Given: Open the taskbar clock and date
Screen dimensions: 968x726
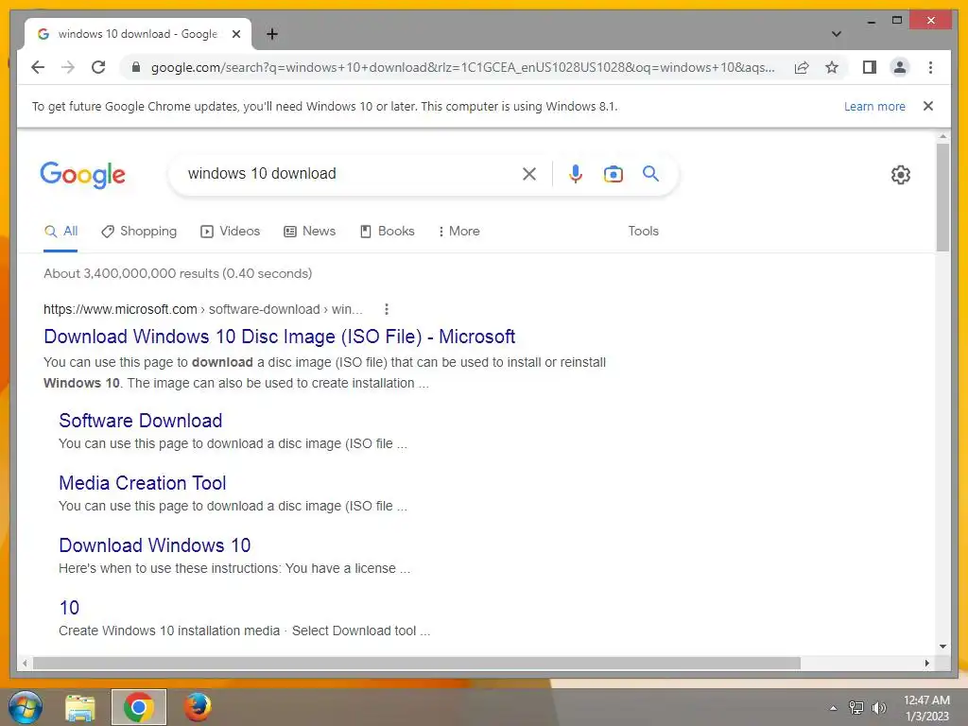Looking at the screenshot, I should 926,708.
